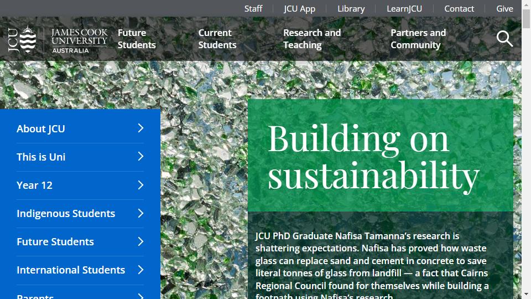The width and height of the screenshot is (531, 299).
Task: Go to JCU homepage via the logo
Action: (x=58, y=40)
